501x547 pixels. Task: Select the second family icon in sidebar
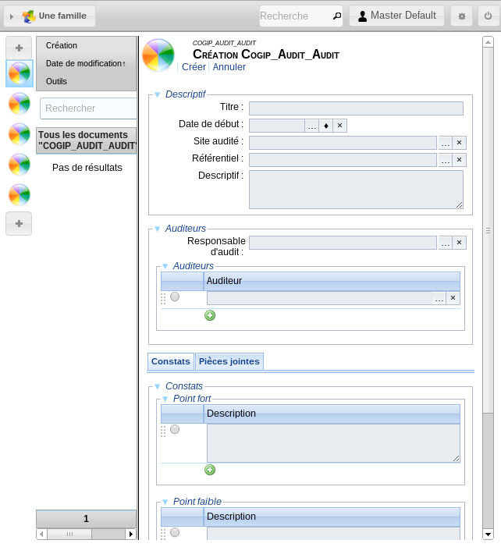click(x=20, y=104)
